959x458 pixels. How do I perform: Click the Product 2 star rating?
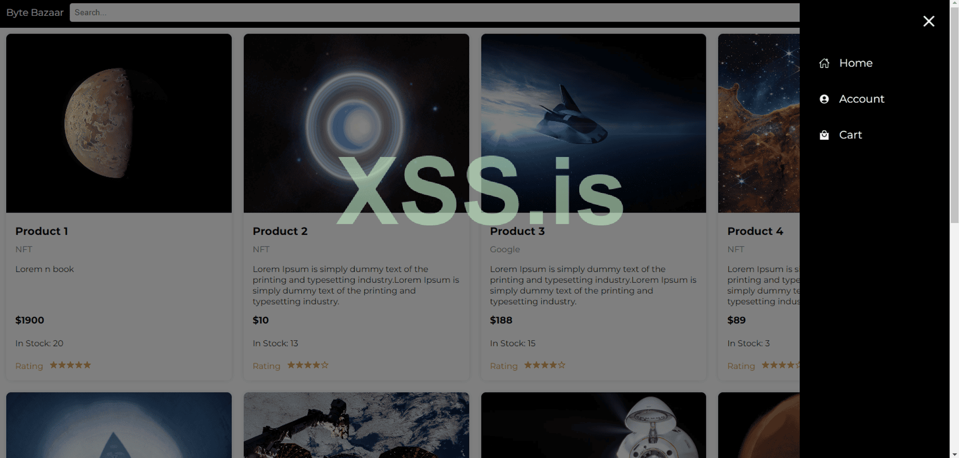pyautogui.click(x=308, y=365)
